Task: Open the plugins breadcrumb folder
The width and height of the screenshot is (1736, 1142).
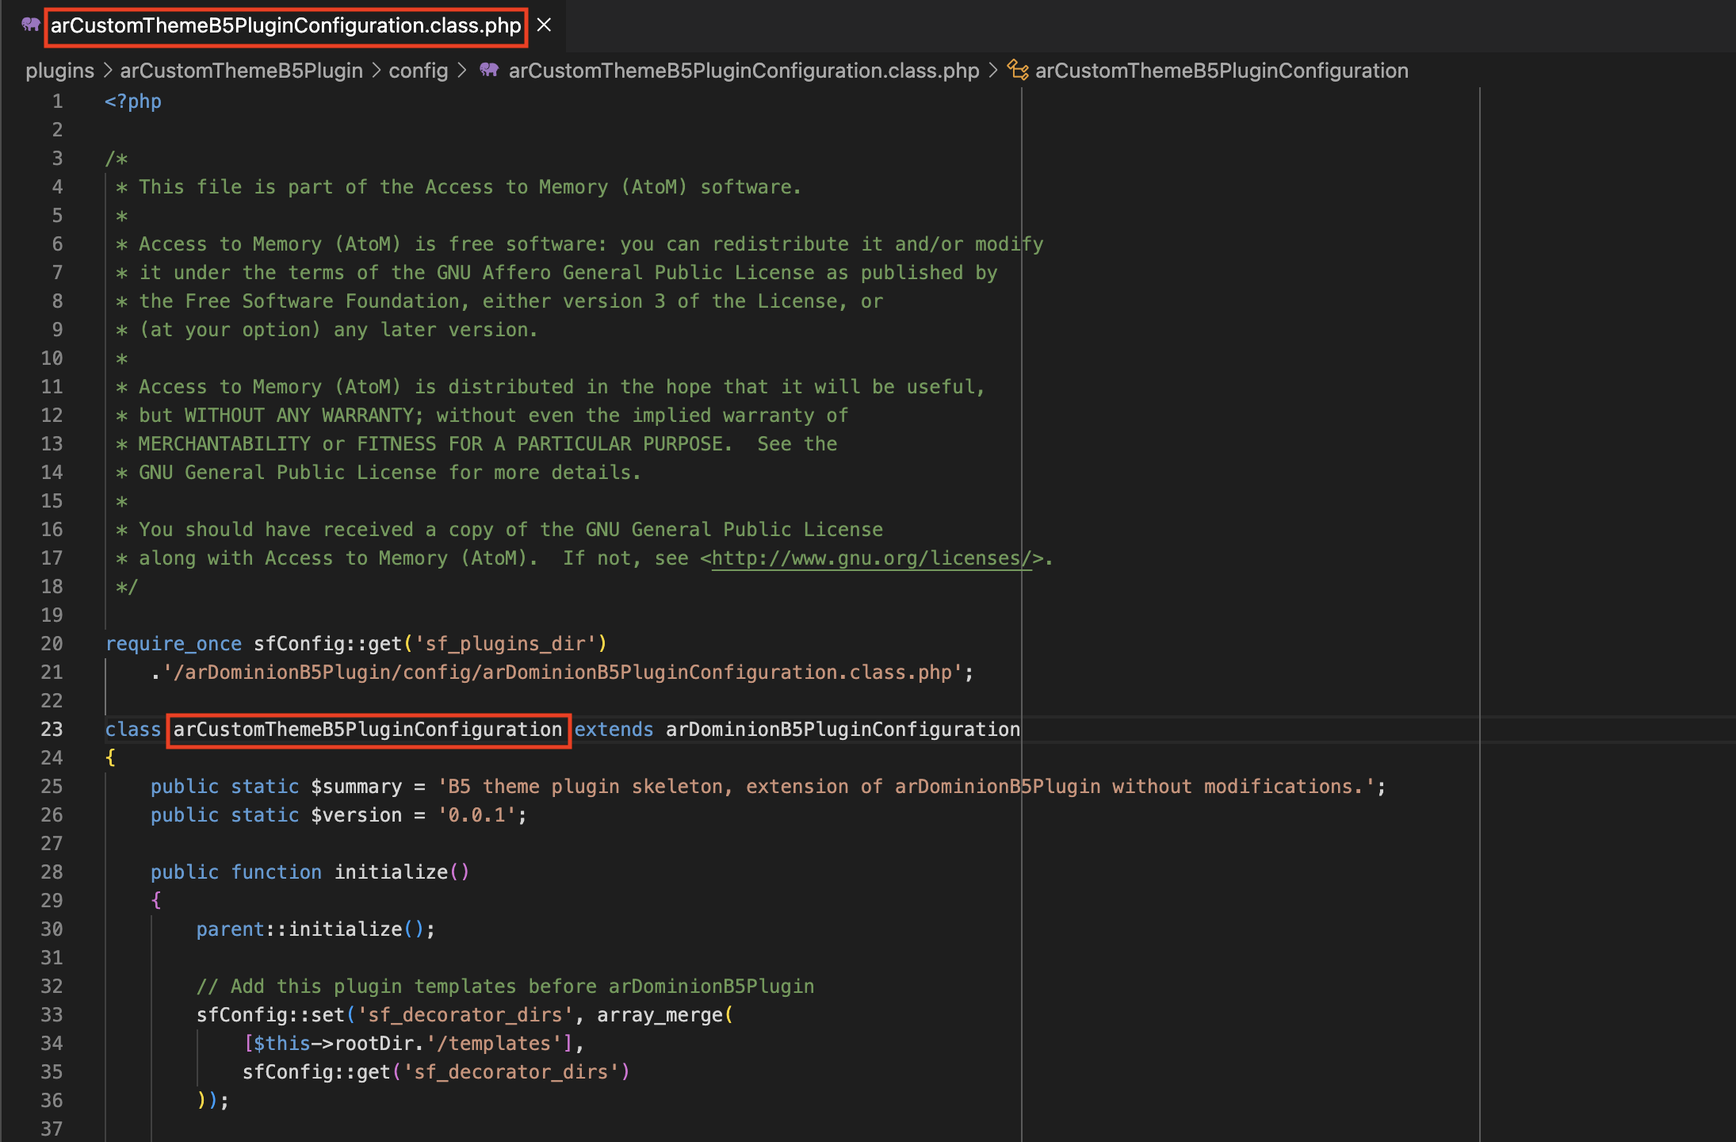Action: (59, 71)
